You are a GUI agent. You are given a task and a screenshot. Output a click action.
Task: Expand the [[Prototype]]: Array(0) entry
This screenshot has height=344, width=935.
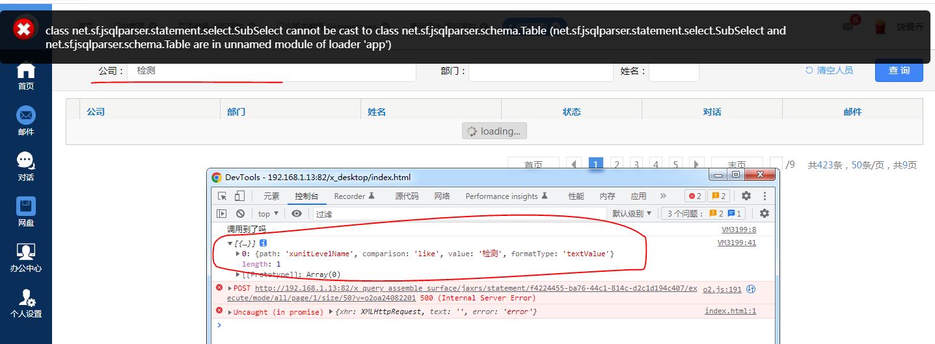point(238,274)
